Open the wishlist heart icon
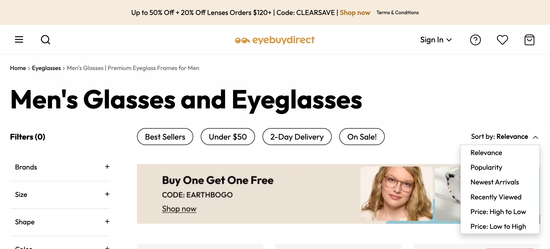Viewport: 550px width, 249px height. pyautogui.click(x=502, y=40)
